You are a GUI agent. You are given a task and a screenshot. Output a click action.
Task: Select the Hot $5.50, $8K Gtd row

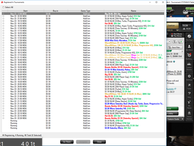[x=83, y=79]
